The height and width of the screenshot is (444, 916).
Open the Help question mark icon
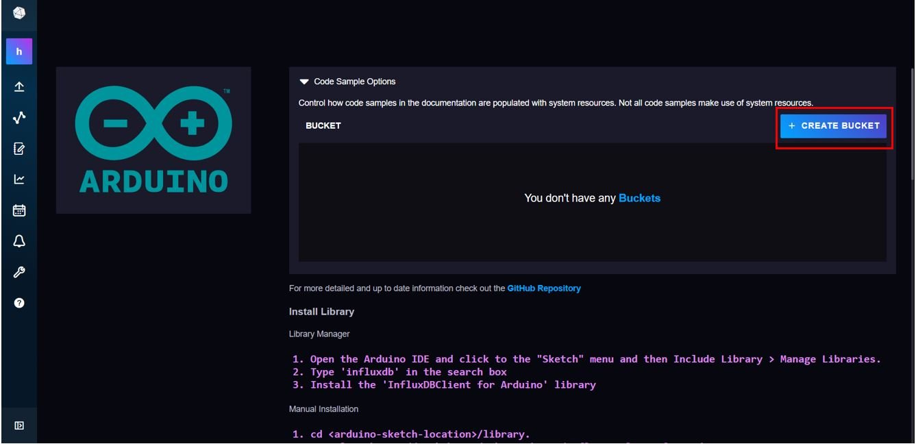19,303
